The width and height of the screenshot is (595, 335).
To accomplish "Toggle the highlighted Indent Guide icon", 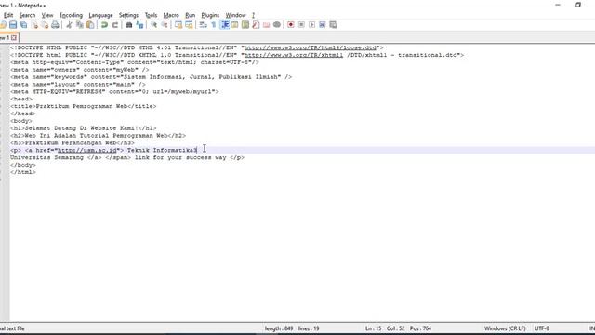I will [x=225, y=25].
